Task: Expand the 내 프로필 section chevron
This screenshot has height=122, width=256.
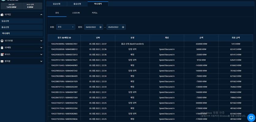Action: (x=41, y=41)
